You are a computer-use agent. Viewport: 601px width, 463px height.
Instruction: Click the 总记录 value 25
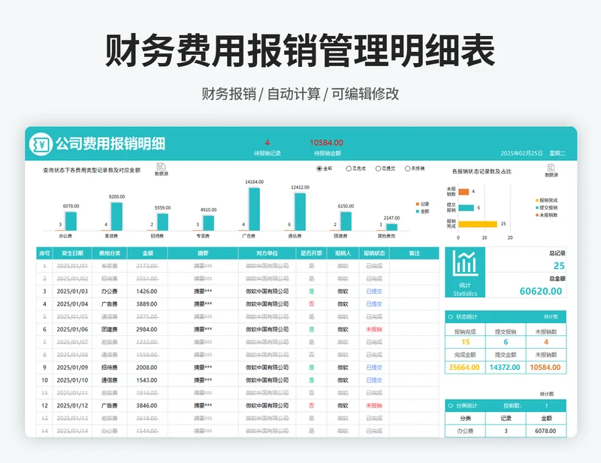point(559,266)
